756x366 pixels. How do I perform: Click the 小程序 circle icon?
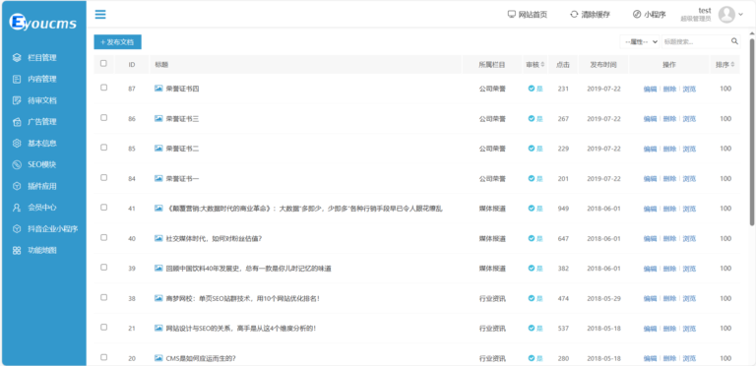[x=637, y=15]
